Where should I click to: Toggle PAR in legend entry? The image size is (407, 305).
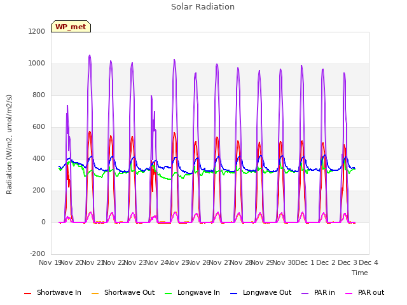tap(318, 292)
